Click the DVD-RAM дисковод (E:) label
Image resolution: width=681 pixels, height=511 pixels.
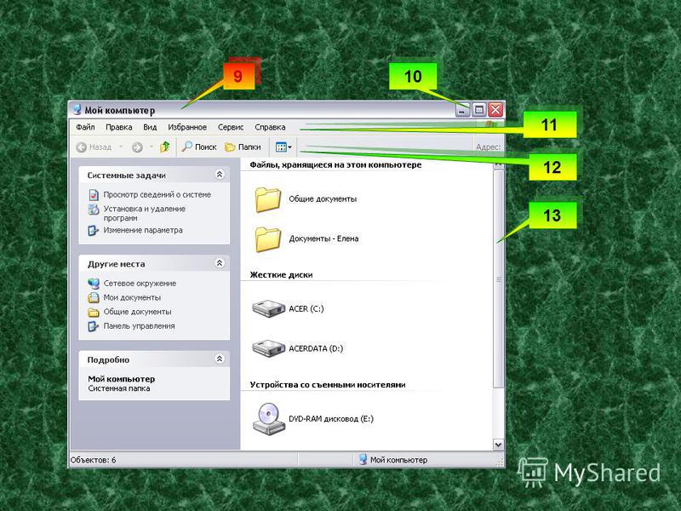(x=331, y=419)
